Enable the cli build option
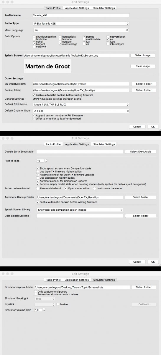The width and height of the screenshot is (161, 355). 84,44
